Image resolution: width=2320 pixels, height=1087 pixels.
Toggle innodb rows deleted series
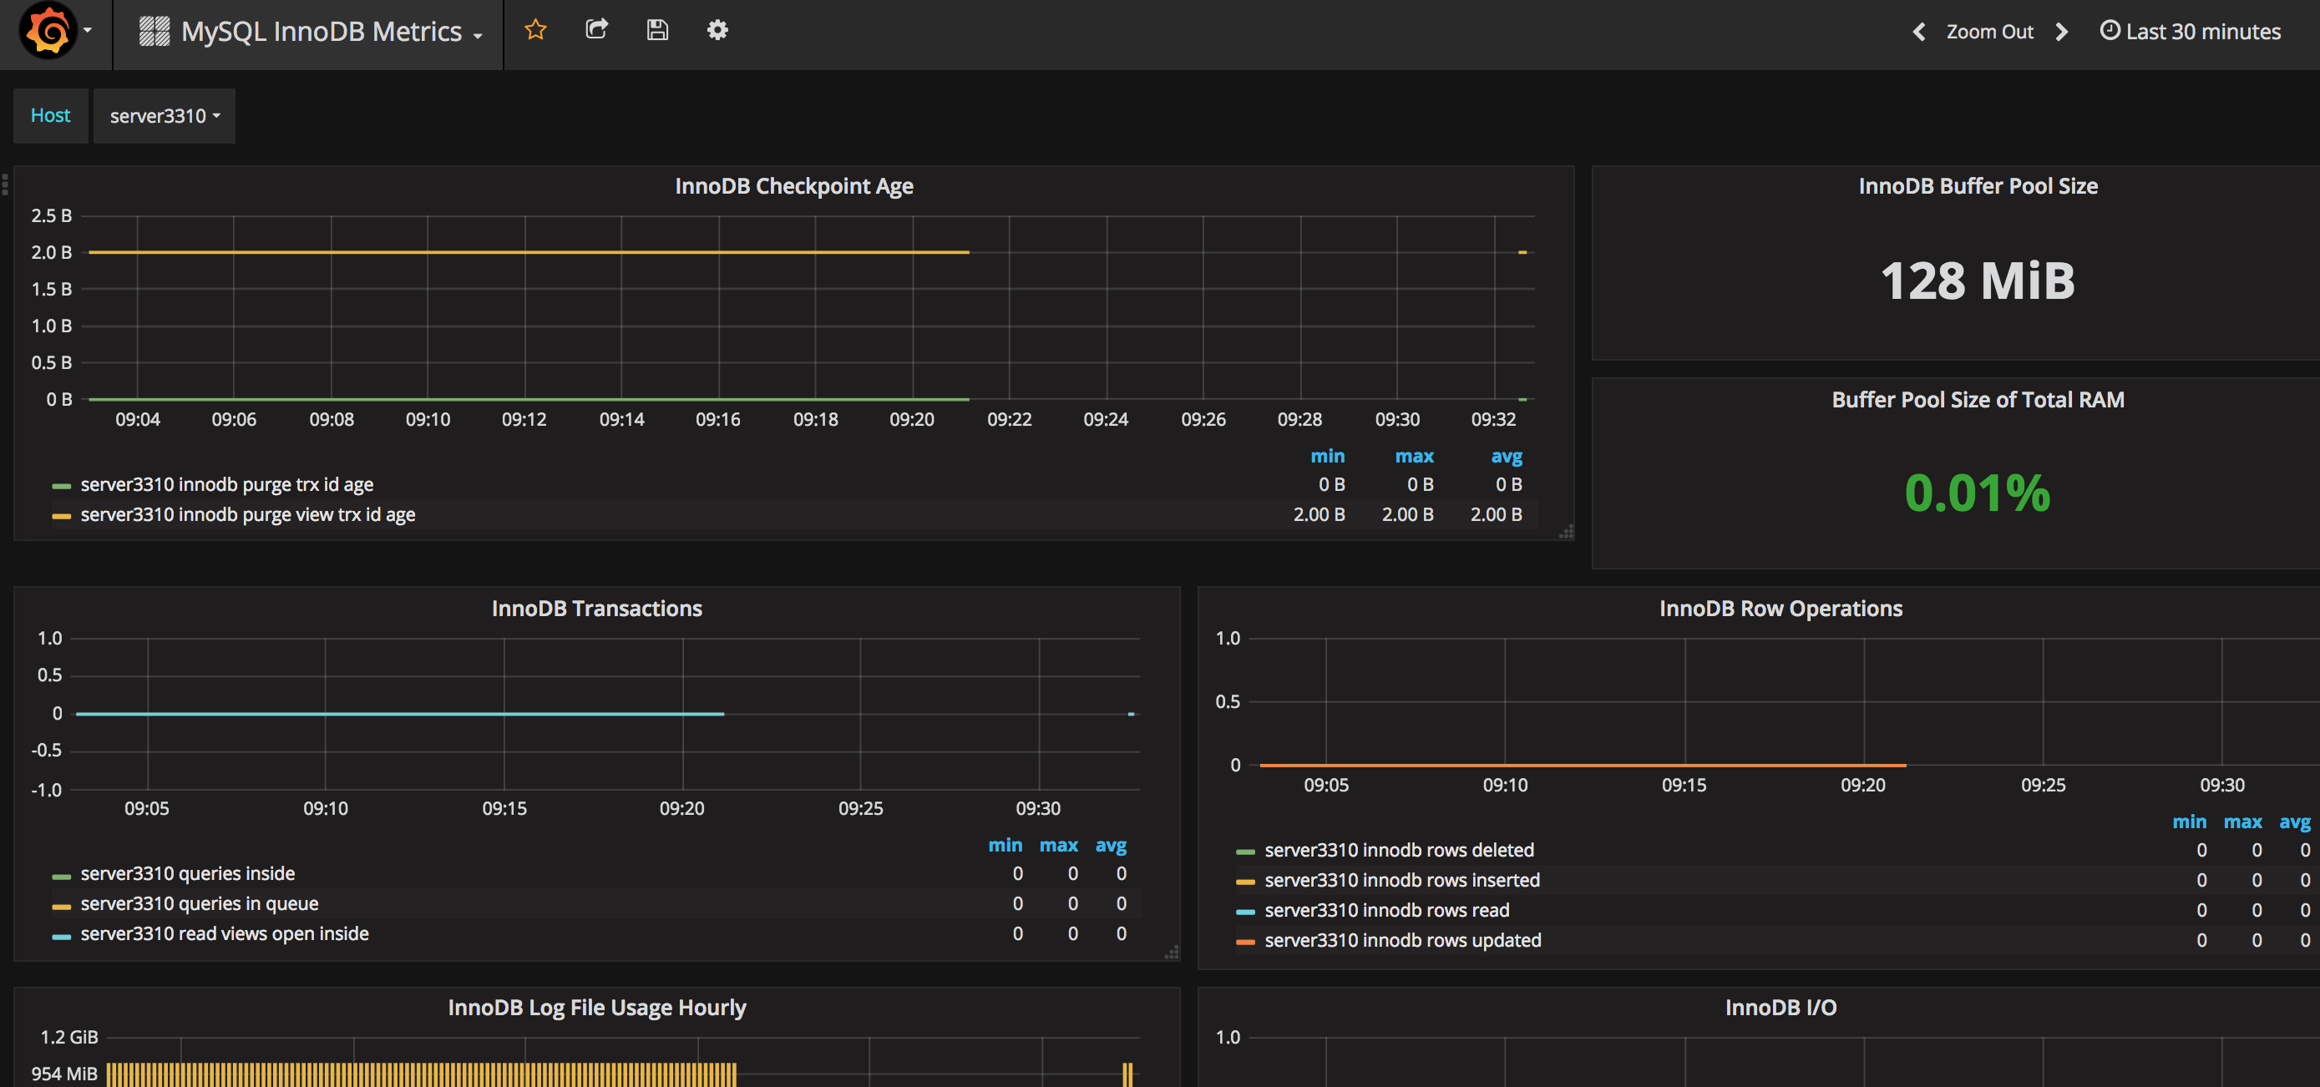(1399, 850)
